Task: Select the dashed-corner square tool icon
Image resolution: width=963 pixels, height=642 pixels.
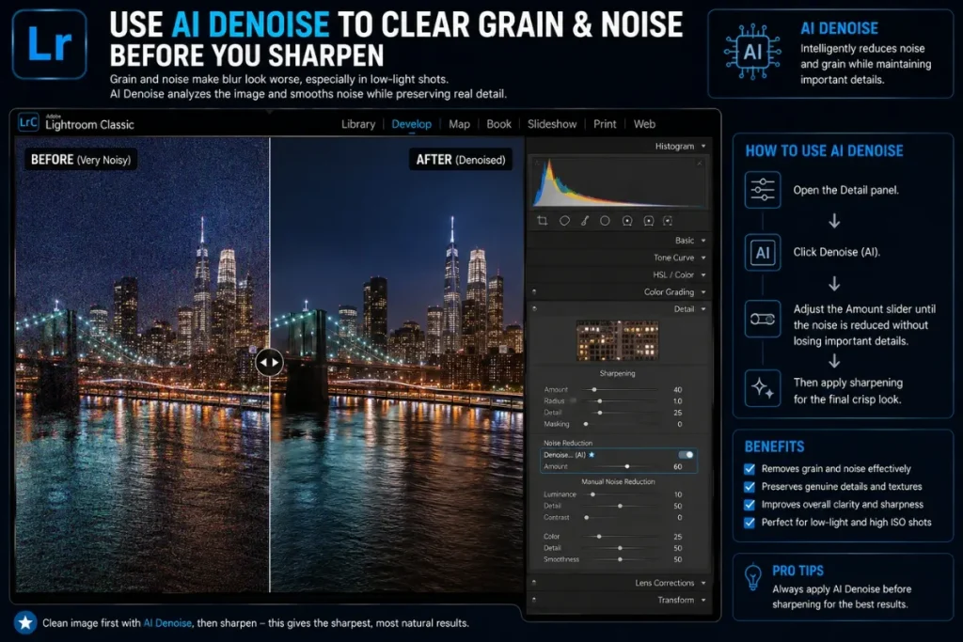Action: tap(669, 220)
